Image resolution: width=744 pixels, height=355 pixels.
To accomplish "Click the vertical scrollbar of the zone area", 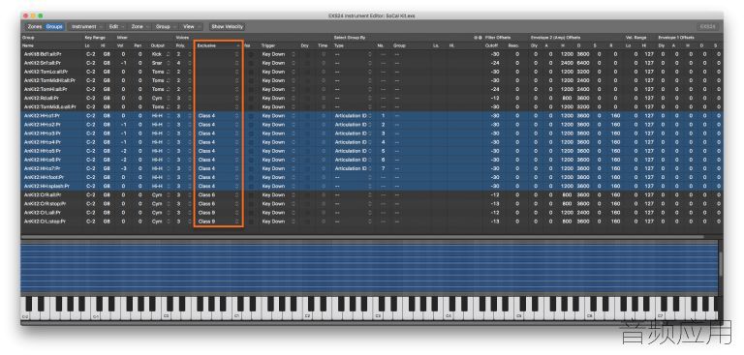I will 721,264.
